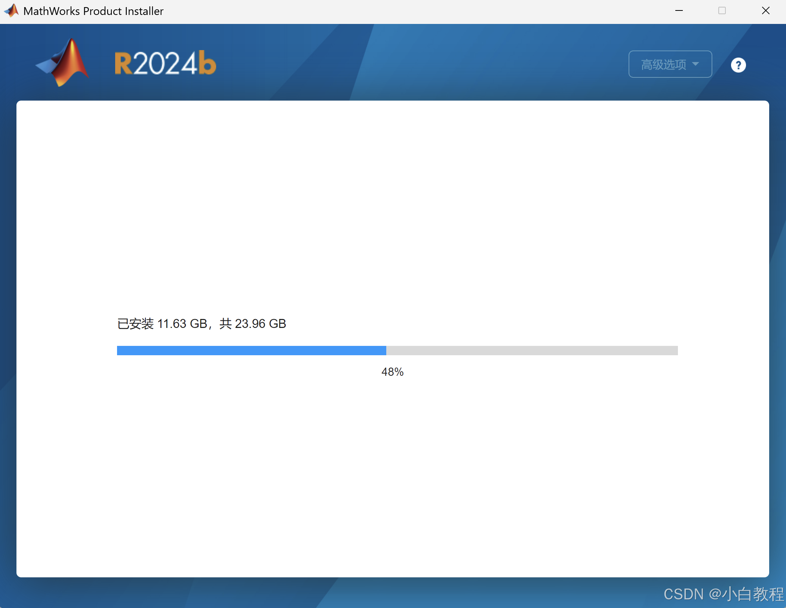The image size is (786, 608).
Task: Click the blue filled part of progress bar
Action: pyautogui.click(x=251, y=350)
